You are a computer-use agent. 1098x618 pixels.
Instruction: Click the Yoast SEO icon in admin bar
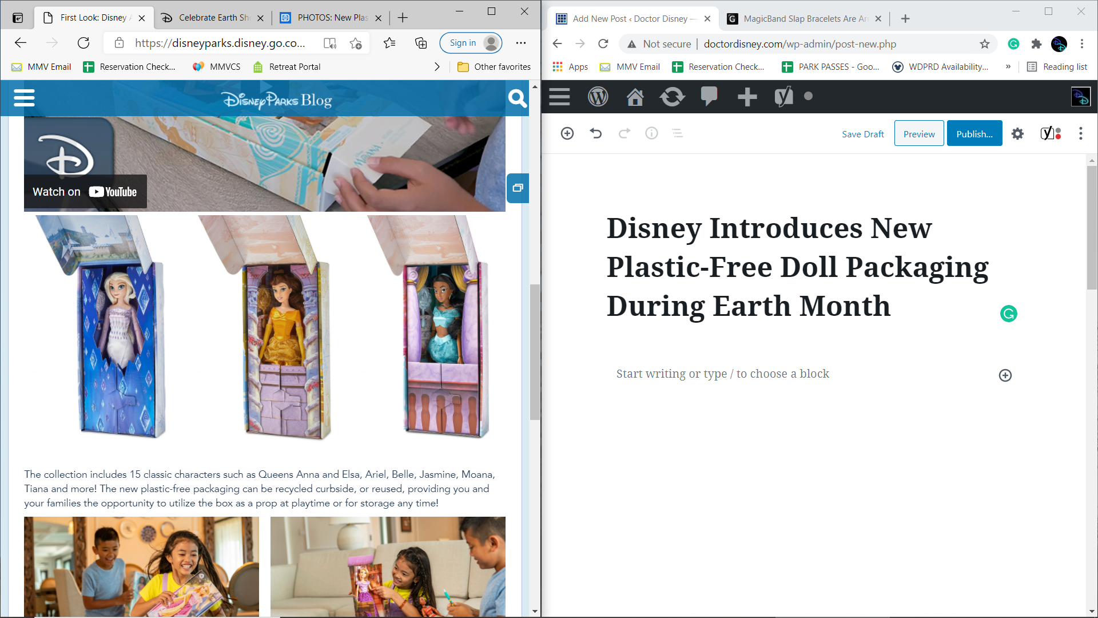coord(783,97)
